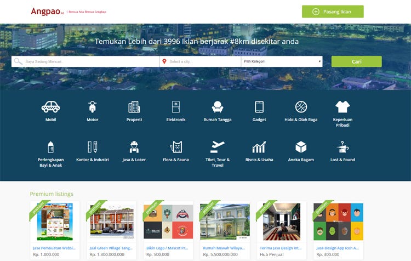Open Lost & Found category icon
The height and width of the screenshot is (261, 411).
click(342, 147)
